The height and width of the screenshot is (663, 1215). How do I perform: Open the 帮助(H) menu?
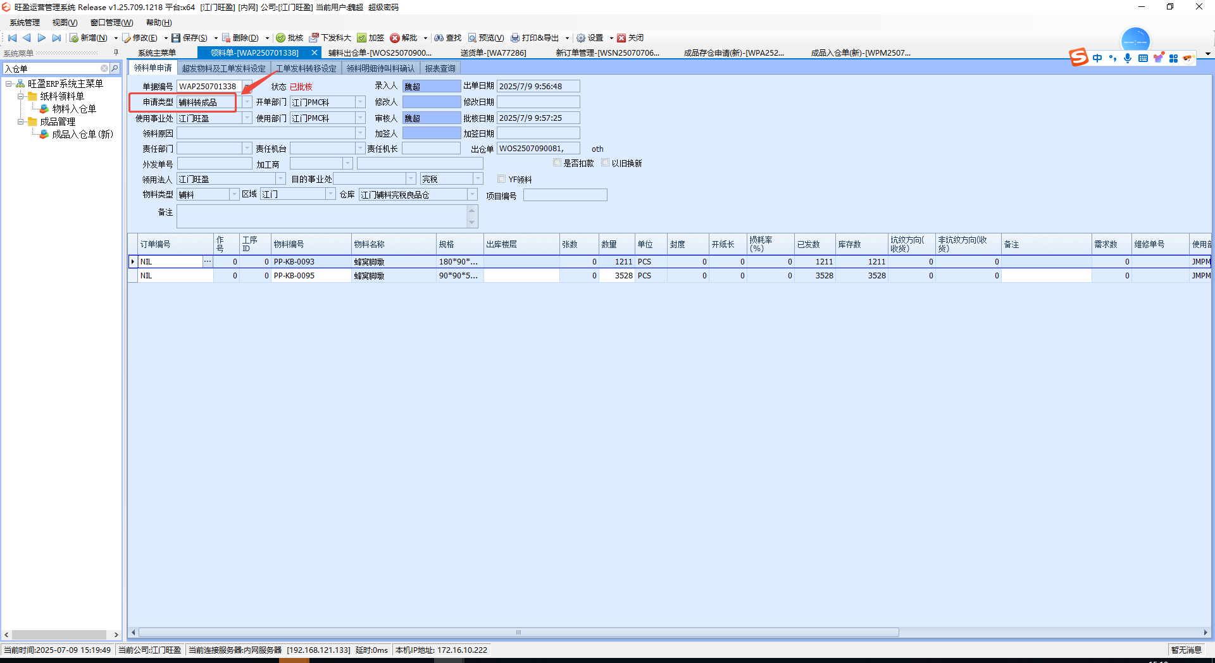tap(159, 23)
